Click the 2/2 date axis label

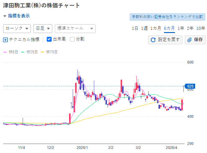click(111, 148)
